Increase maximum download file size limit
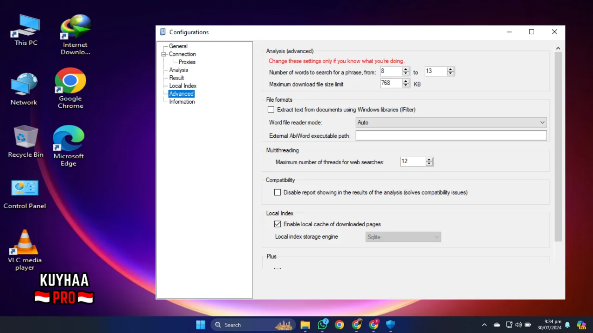 click(406, 81)
